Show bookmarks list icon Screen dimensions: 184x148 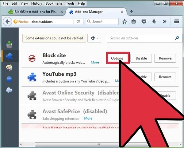coord(133,21)
